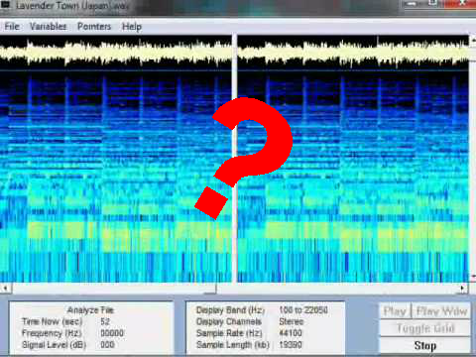Open the File menu
Viewport: 476px width, 357px height.
tap(12, 26)
